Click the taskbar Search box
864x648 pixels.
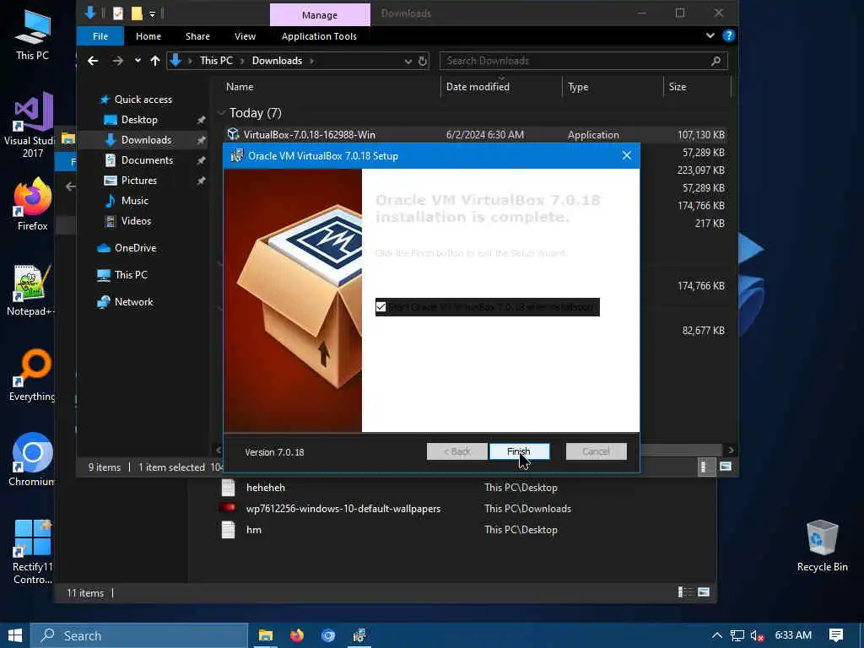click(139, 635)
